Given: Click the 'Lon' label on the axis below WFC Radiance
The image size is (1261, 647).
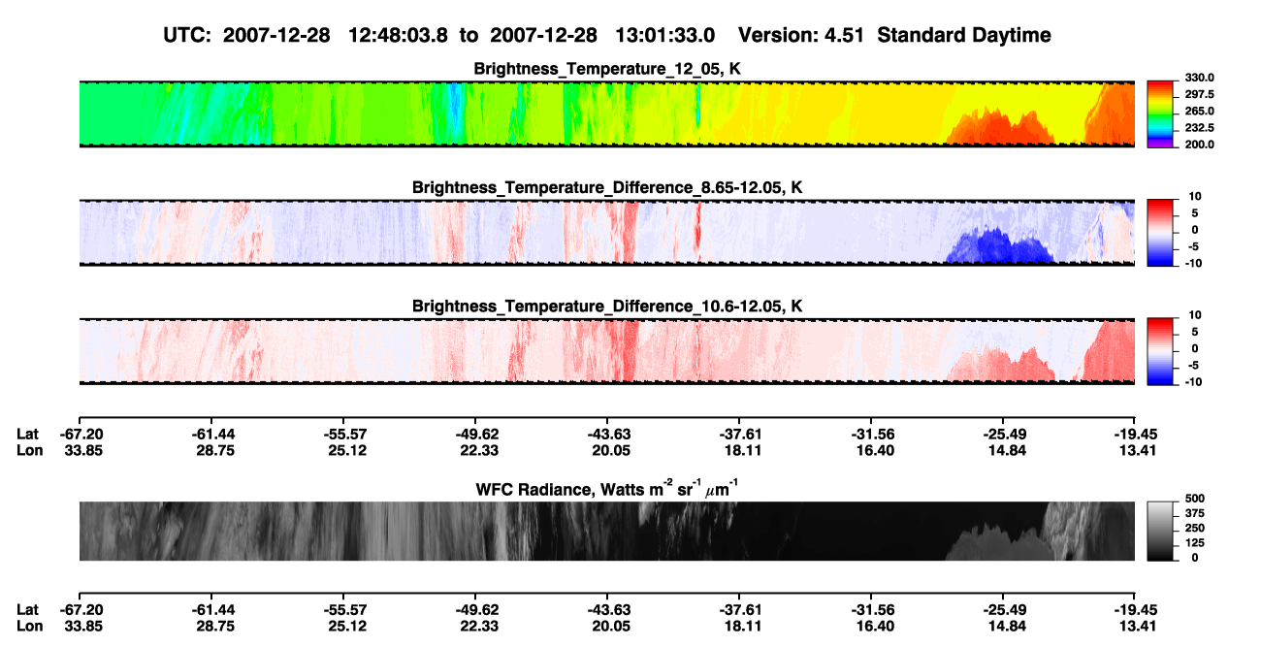Looking at the screenshot, I should click(x=29, y=625).
